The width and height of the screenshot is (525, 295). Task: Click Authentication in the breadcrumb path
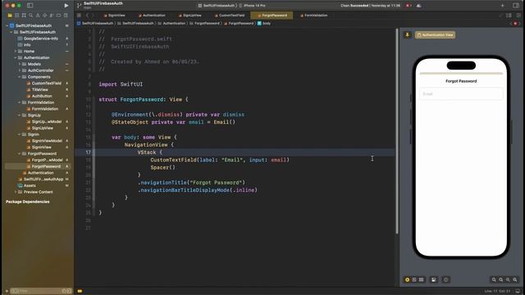click(171, 24)
